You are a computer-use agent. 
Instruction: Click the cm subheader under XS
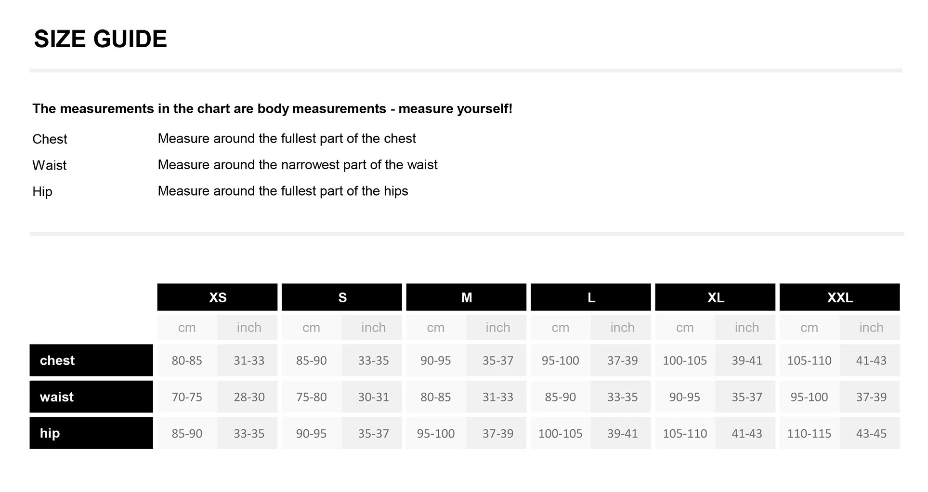[187, 328]
